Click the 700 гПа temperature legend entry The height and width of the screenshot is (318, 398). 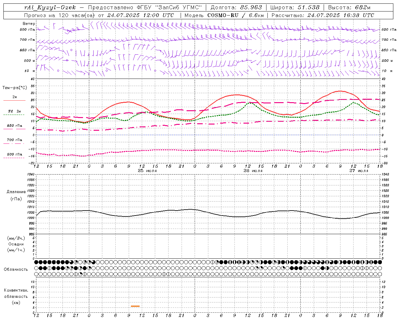[15, 140]
